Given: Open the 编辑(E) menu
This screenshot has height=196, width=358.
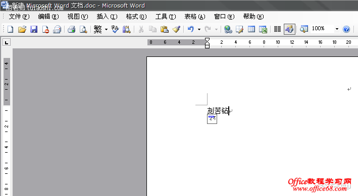Looking at the screenshot, I should 48,17.
